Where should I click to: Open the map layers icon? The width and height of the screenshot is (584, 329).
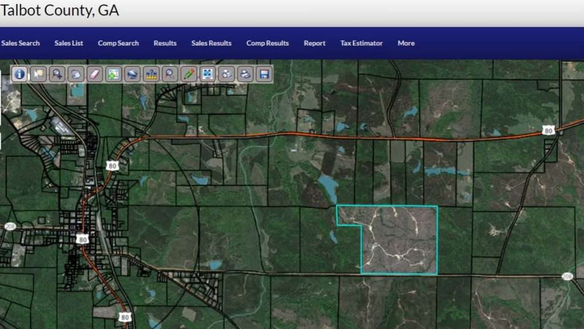click(132, 74)
